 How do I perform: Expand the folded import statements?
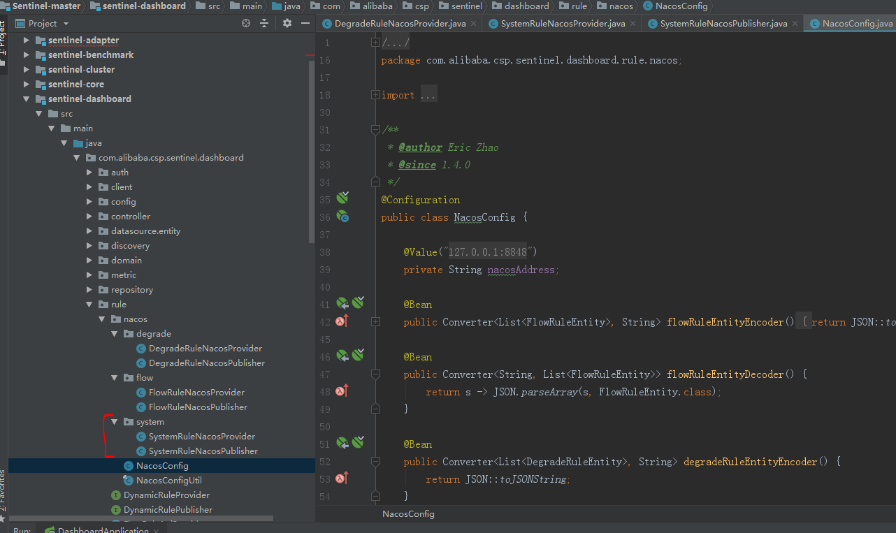[x=375, y=95]
